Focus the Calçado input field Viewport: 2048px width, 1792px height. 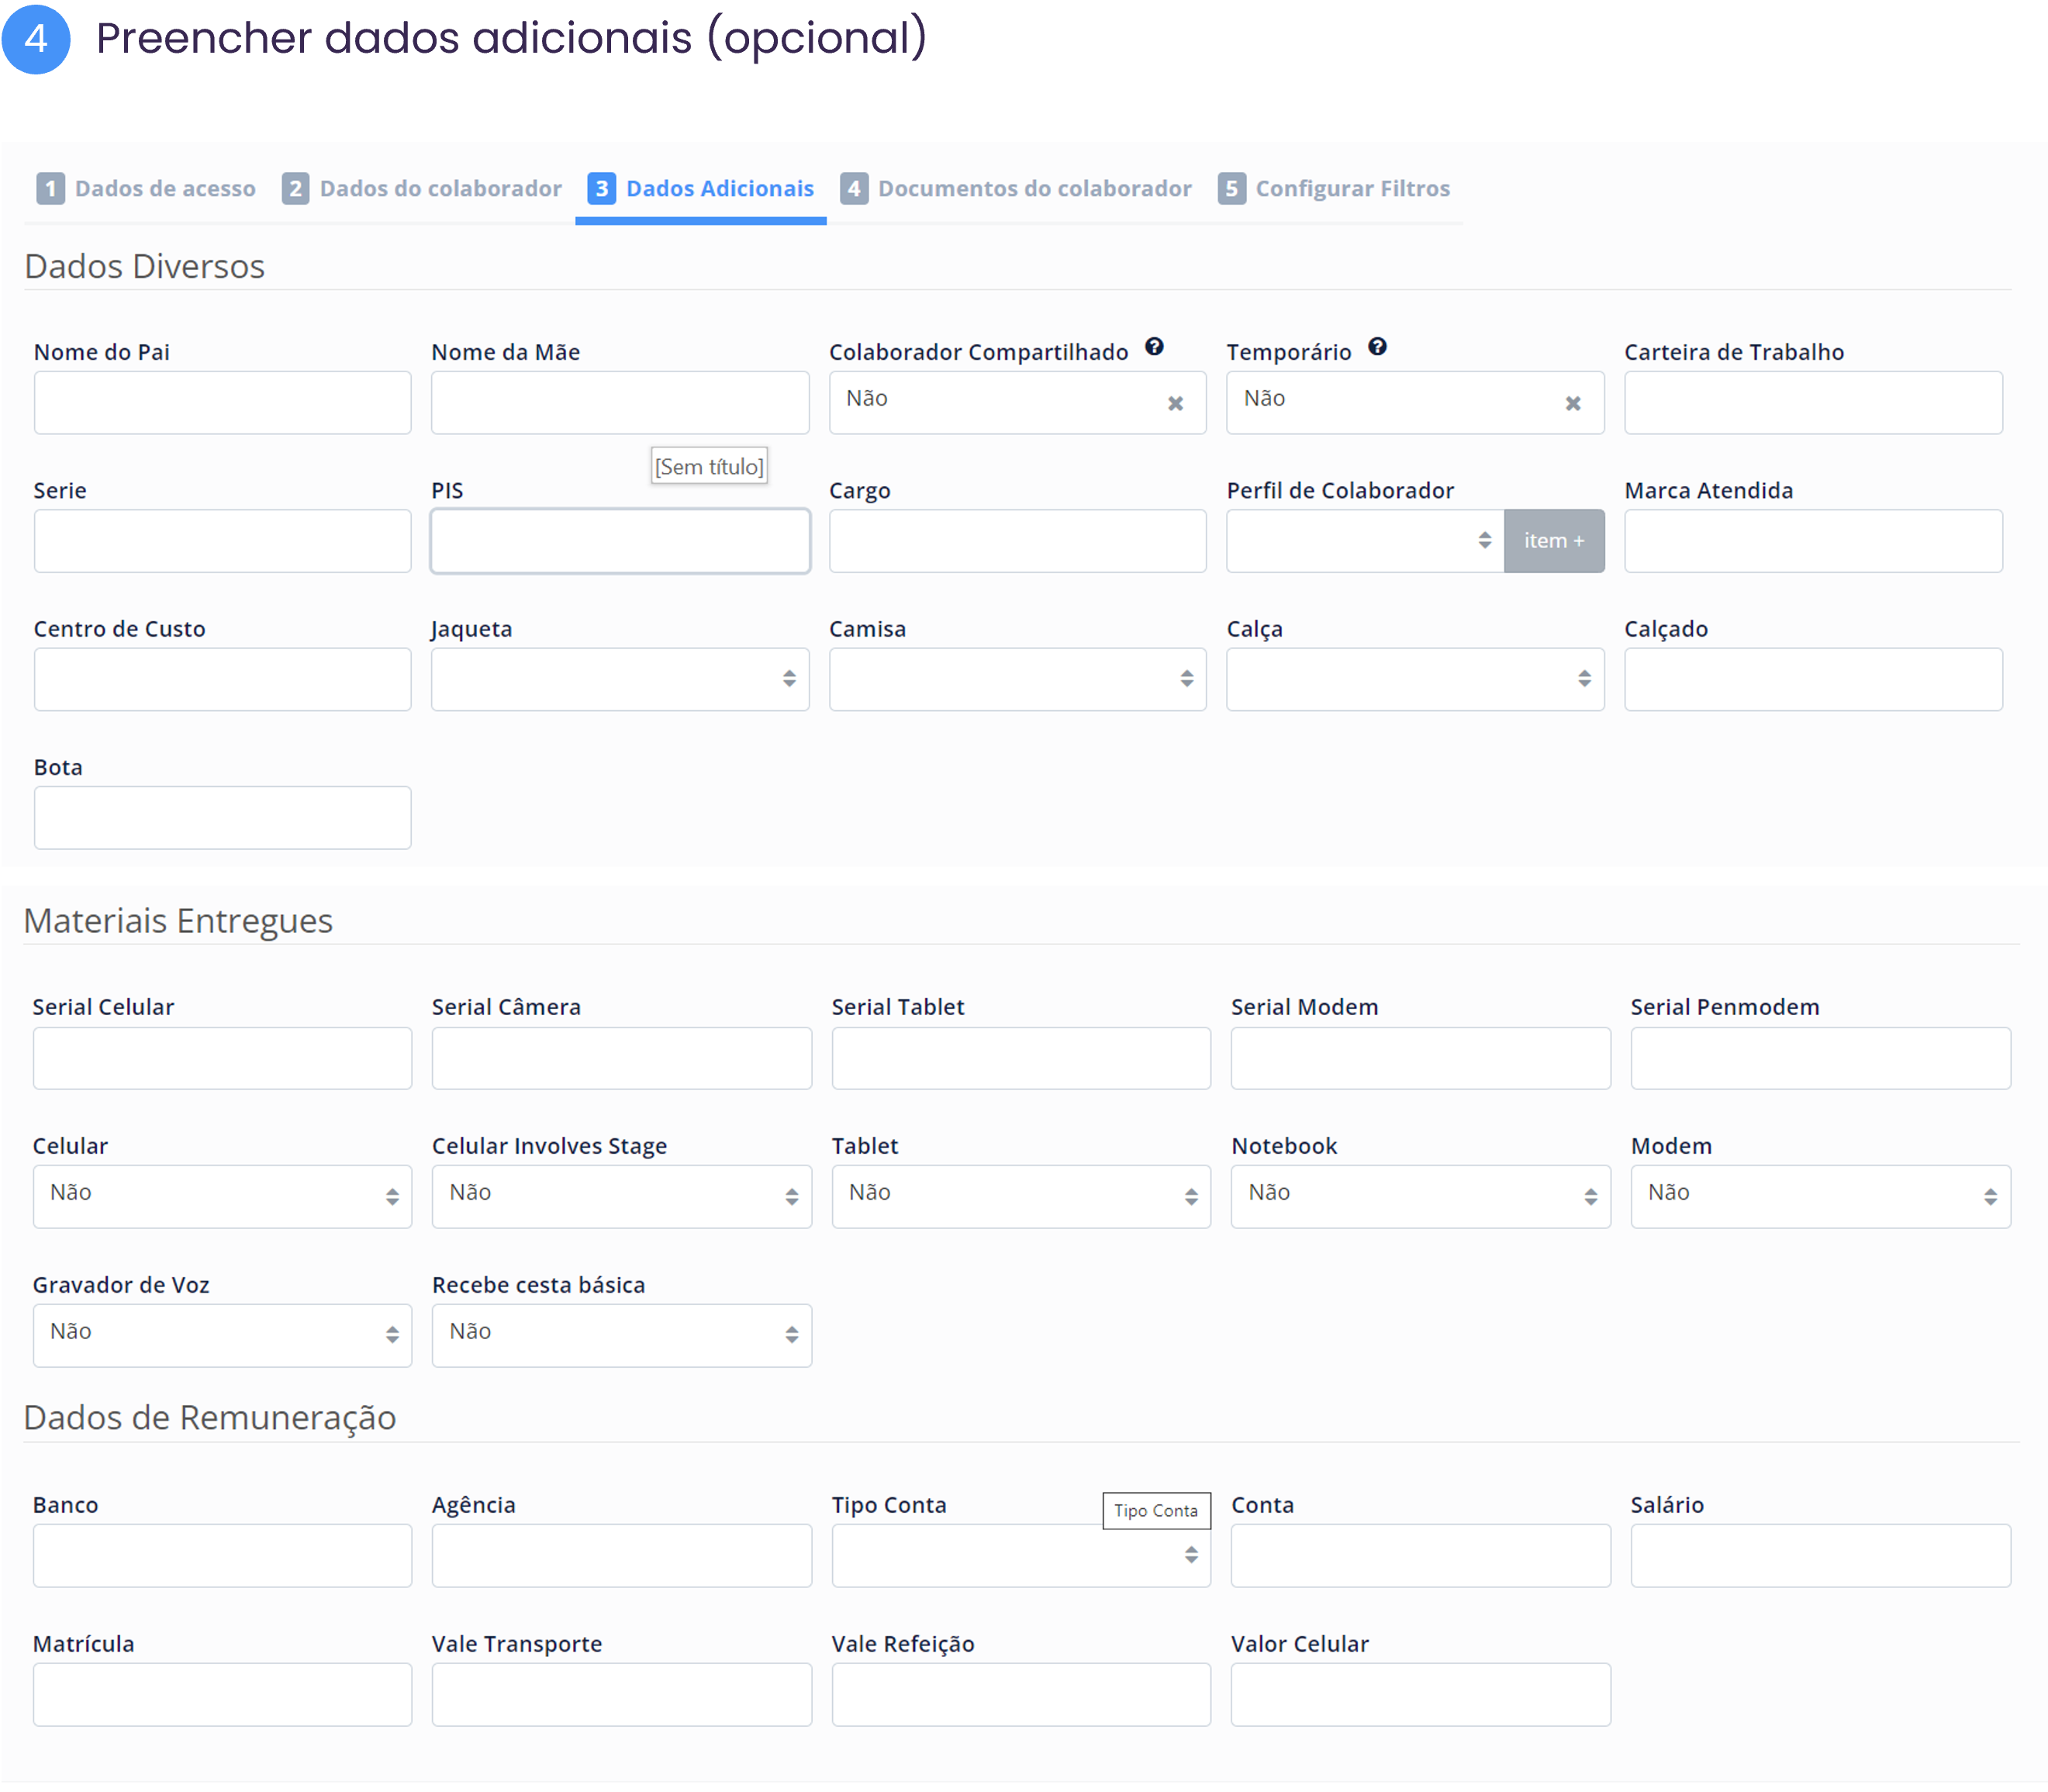(x=1813, y=679)
